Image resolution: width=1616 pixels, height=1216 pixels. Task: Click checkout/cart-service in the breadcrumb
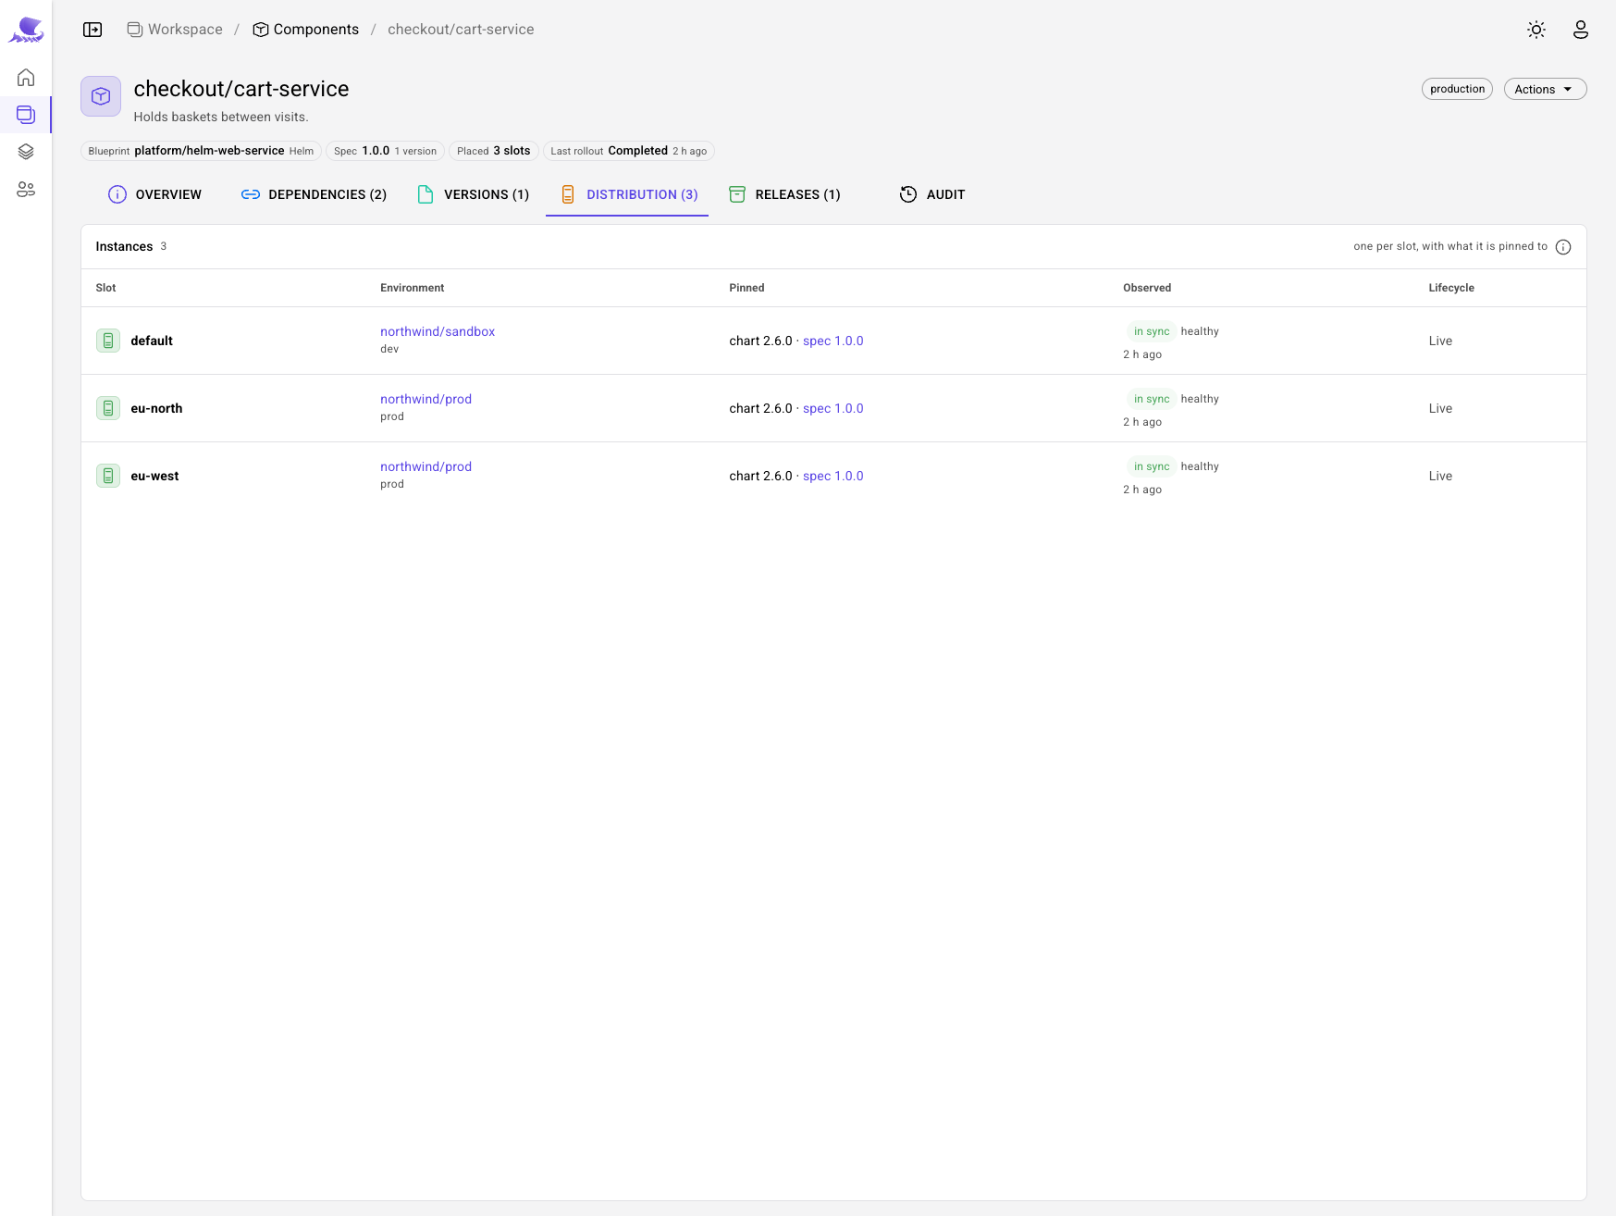click(461, 30)
